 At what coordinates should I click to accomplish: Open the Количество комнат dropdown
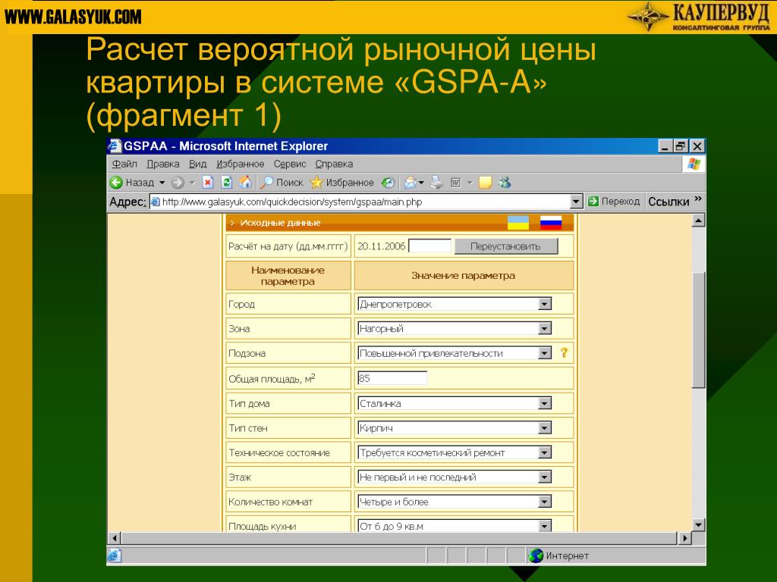545,502
